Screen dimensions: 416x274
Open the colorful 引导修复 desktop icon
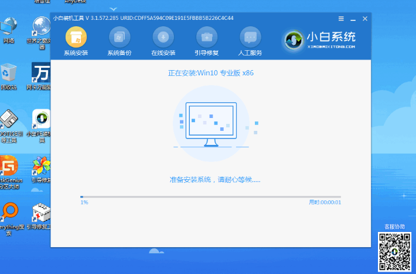tap(41, 169)
